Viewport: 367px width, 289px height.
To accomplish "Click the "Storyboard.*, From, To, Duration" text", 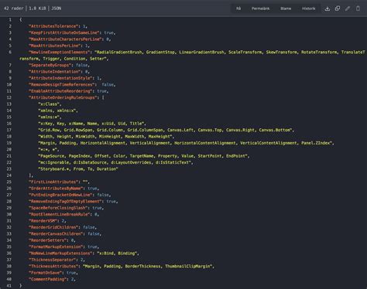I will click(78, 169).
